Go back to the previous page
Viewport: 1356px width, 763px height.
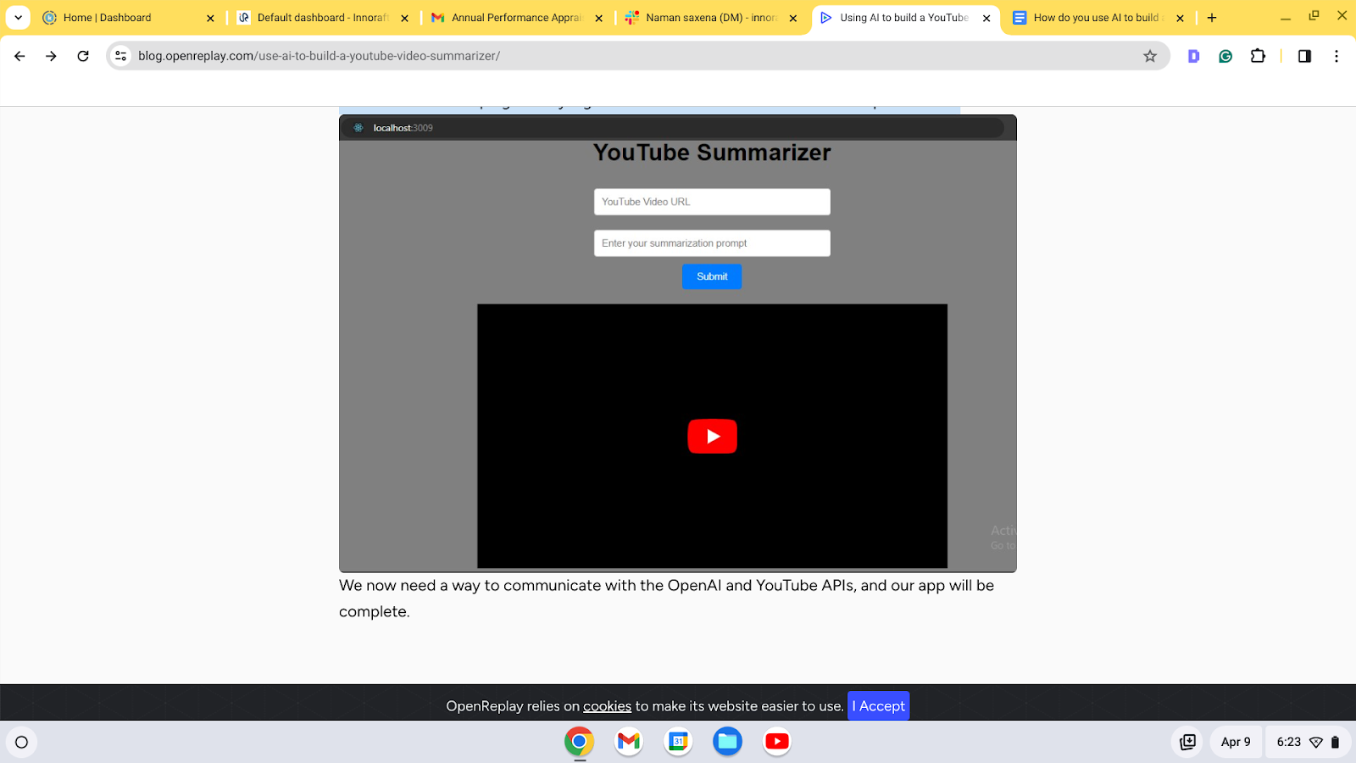pos(19,56)
